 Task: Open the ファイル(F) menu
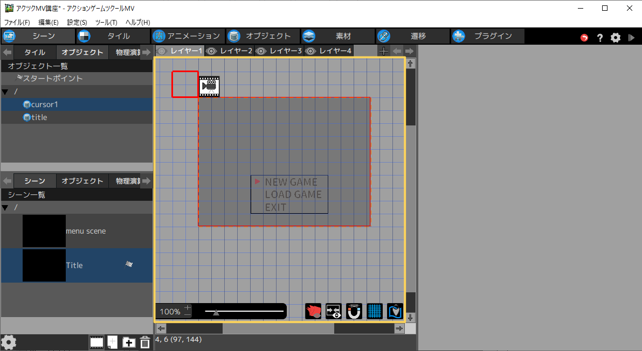coord(17,22)
